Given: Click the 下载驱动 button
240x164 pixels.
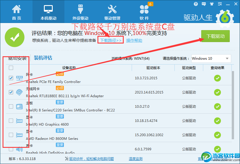Looking at the screenshot, I should pyautogui.click(x=215, y=36).
